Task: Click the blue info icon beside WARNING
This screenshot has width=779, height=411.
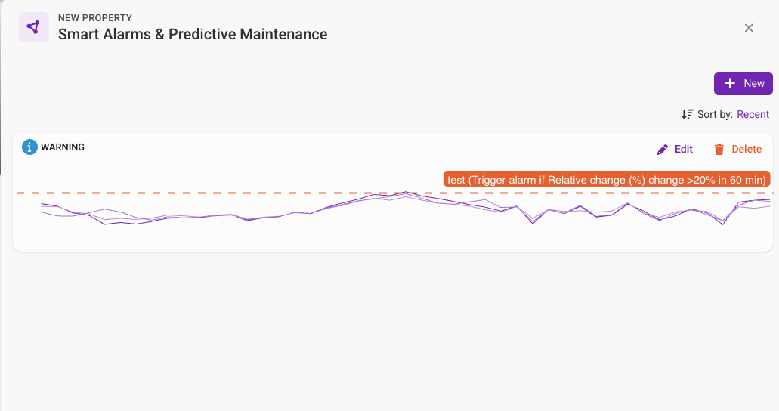Action: point(29,147)
